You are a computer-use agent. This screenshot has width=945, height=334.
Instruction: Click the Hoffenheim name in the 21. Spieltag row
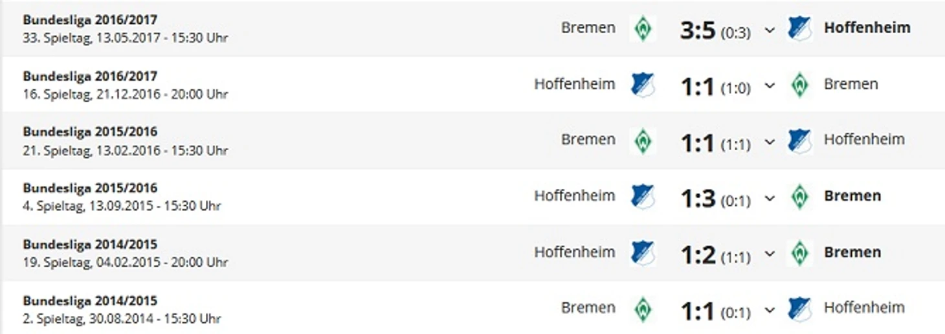coord(864,140)
